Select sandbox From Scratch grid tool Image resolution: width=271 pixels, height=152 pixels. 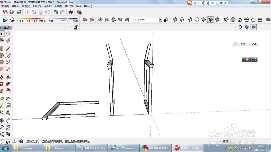pyautogui.click(x=92, y=19)
